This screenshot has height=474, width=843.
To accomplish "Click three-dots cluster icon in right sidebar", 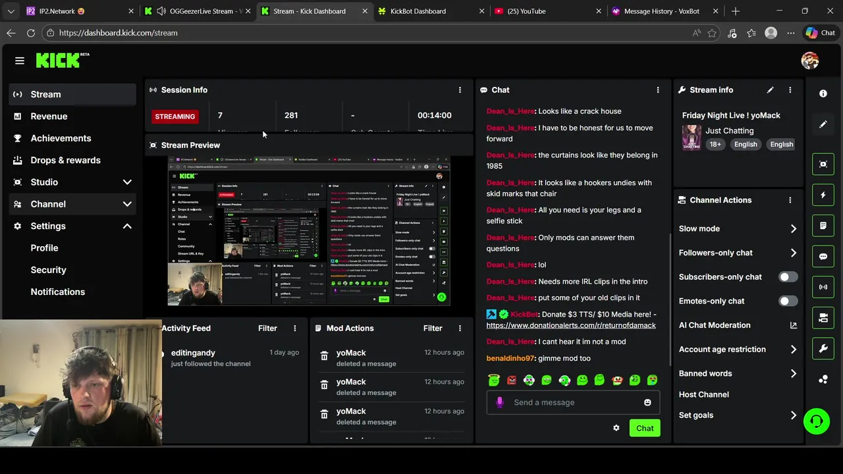I will point(823,379).
